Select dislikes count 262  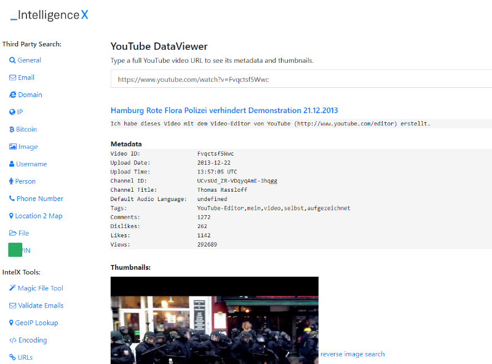coord(202,226)
